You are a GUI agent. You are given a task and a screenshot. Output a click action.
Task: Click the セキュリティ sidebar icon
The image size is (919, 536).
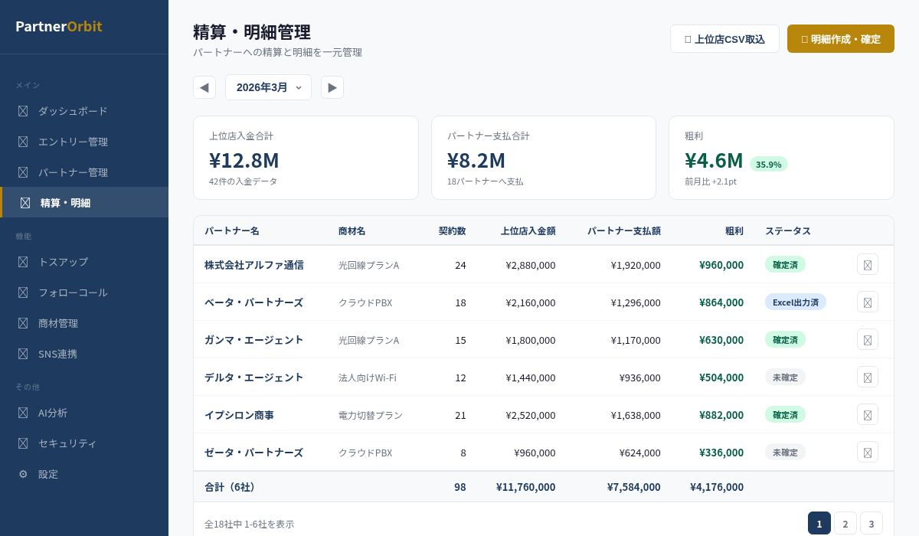click(x=23, y=443)
